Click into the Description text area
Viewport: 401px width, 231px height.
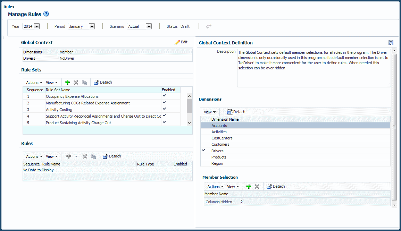tap(314, 68)
